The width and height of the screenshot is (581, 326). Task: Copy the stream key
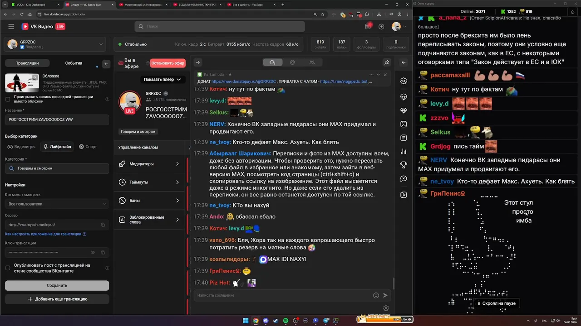coord(103,252)
